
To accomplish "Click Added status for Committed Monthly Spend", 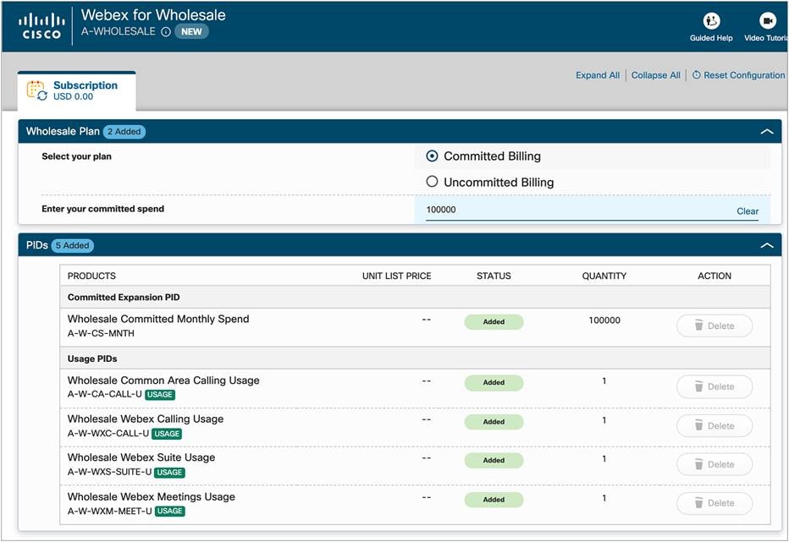I will pos(494,322).
